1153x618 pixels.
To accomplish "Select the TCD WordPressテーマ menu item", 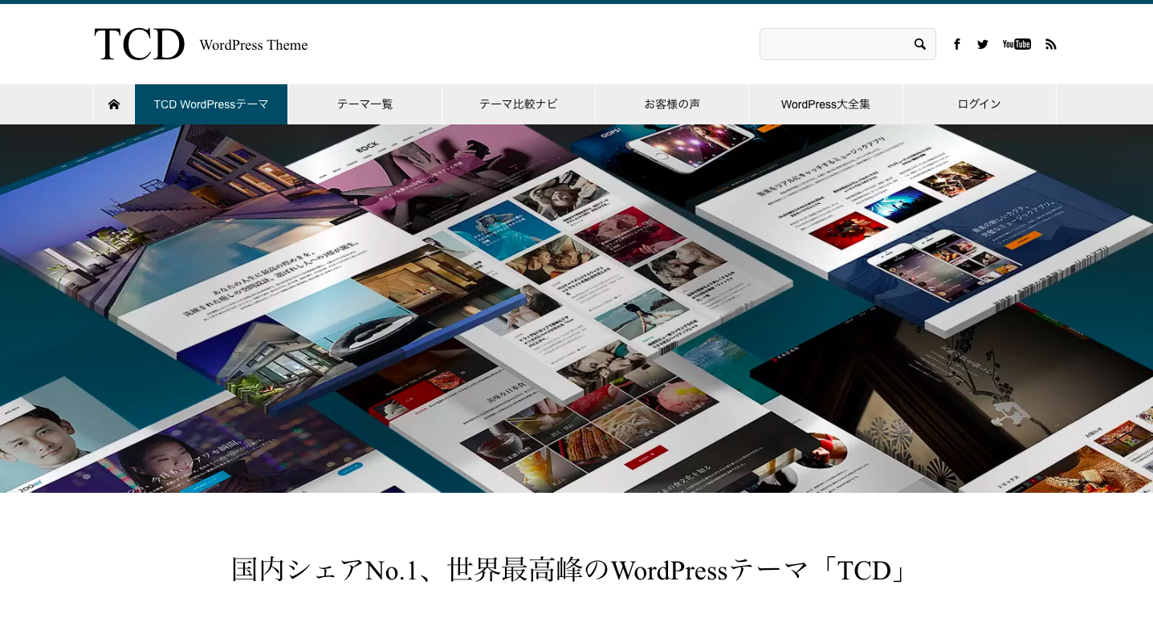I will click(x=211, y=104).
